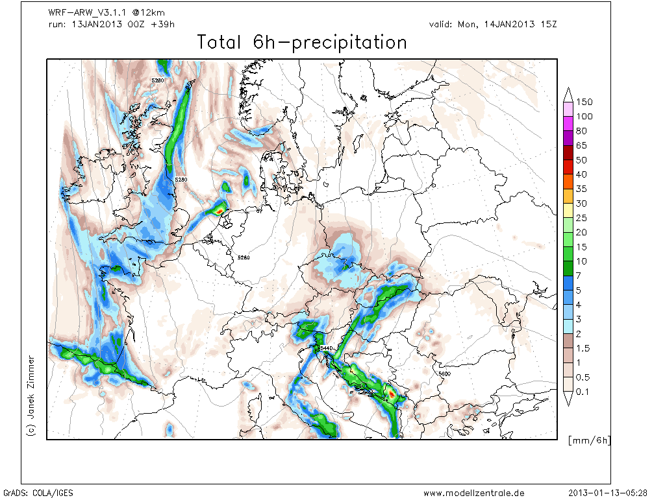
Task: Click the legend value '2'
Action: [579, 334]
